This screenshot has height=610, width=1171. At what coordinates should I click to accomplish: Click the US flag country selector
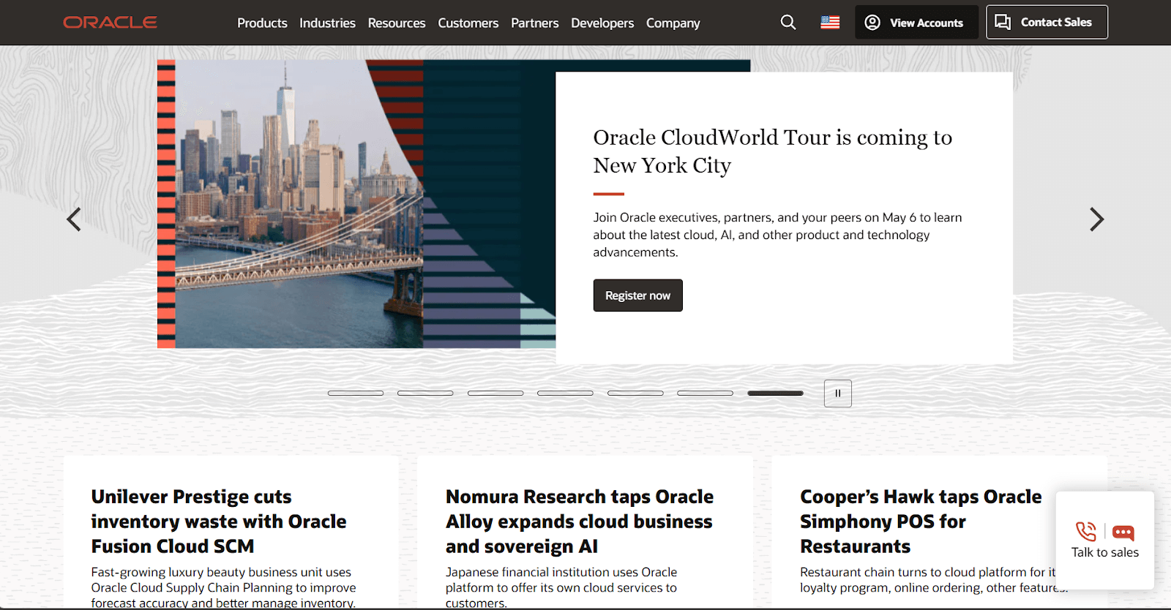tap(830, 23)
